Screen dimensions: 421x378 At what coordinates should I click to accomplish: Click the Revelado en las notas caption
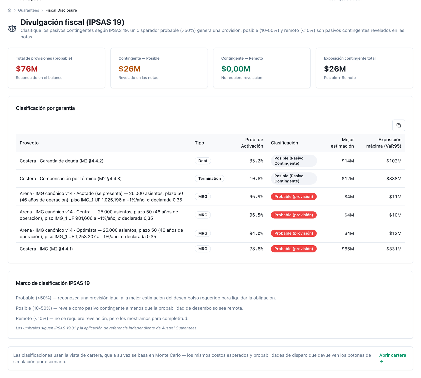(138, 78)
